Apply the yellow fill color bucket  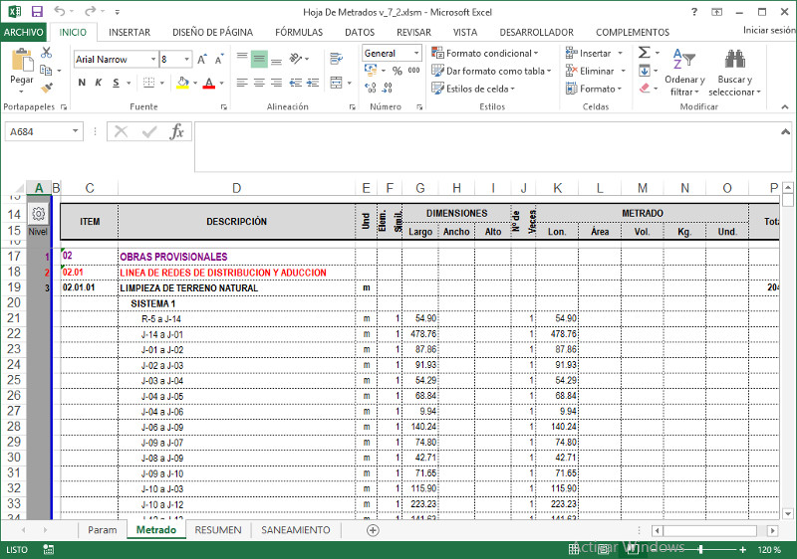point(182,83)
